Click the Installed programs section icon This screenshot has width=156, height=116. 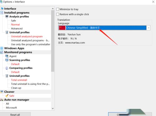click(x=2, y=13)
